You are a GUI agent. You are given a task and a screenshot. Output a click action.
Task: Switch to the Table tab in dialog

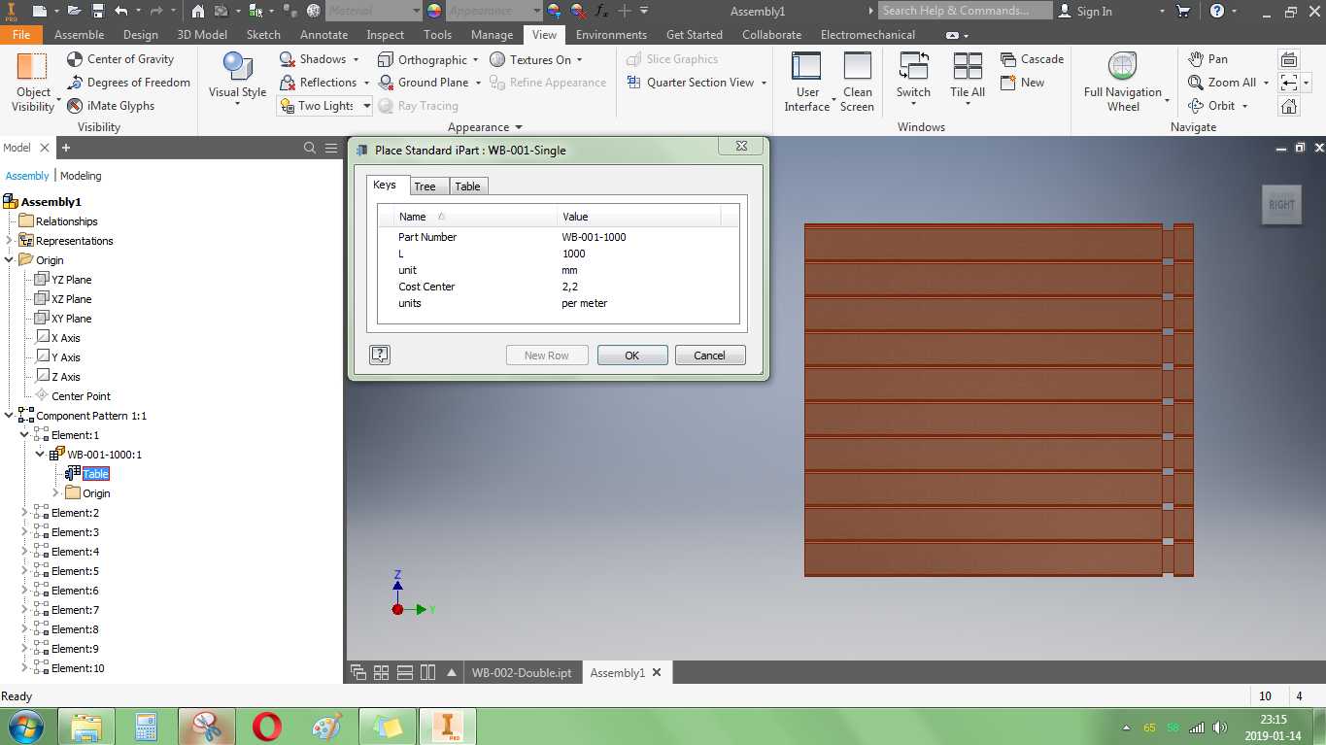click(x=467, y=186)
